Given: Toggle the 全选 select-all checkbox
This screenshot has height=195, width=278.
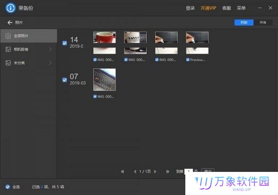Looking at the screenshot, I should 7,187.
